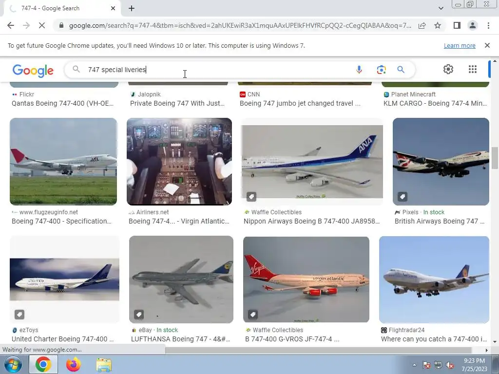Open the Learn more link
Viewport: 499px width, 374px height.
pyautogui.click(x=460, y=45)
